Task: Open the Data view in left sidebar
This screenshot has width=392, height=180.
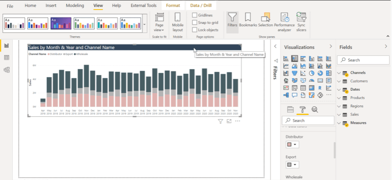Action: [x=6, y=58]
